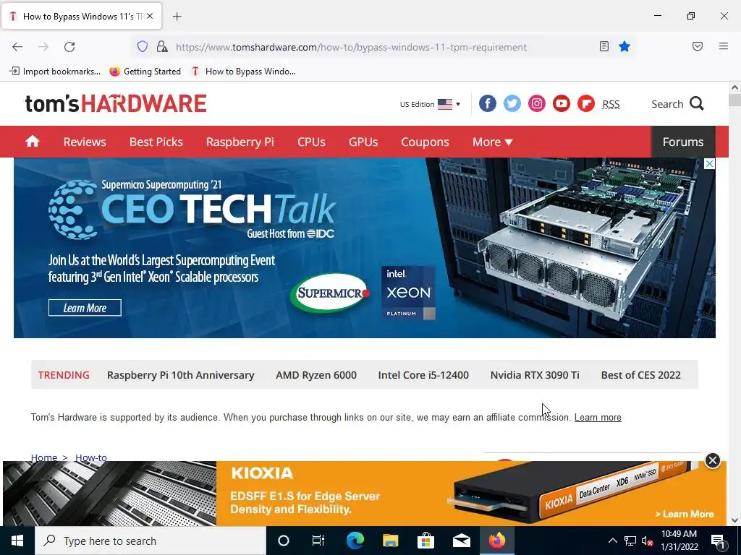Show hidden system tray icons
The width and height of the screenshot is (741, 555).
tap(612, 541)
